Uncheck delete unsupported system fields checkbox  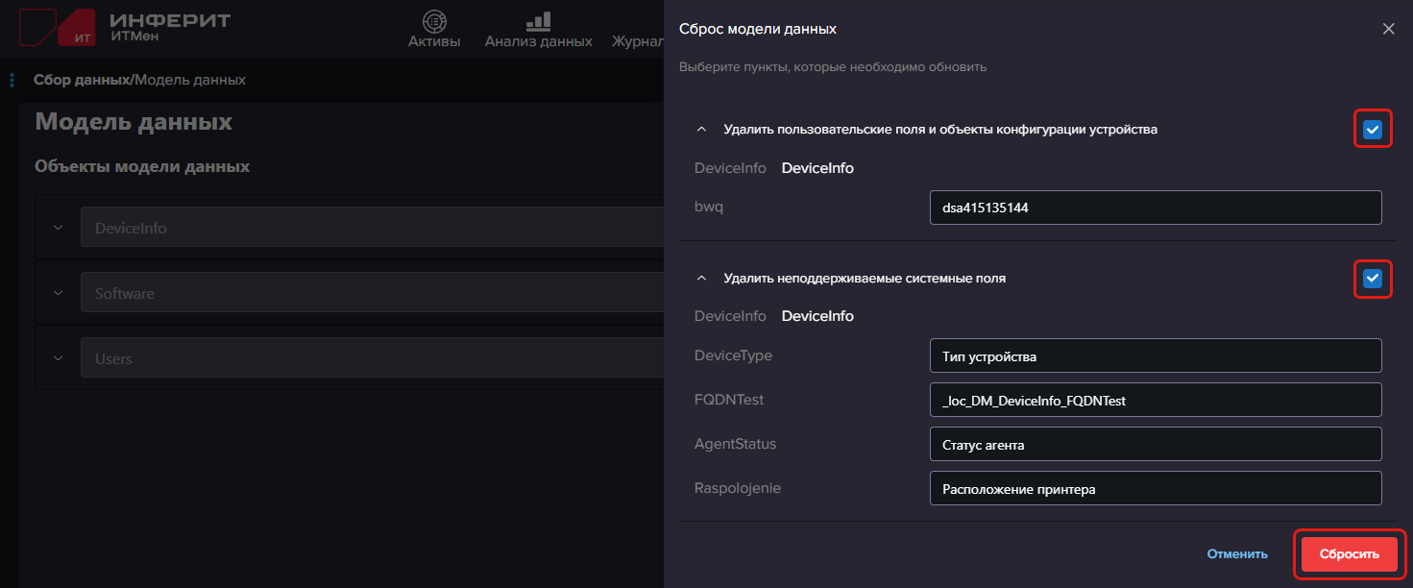(x=1373, y=279)
